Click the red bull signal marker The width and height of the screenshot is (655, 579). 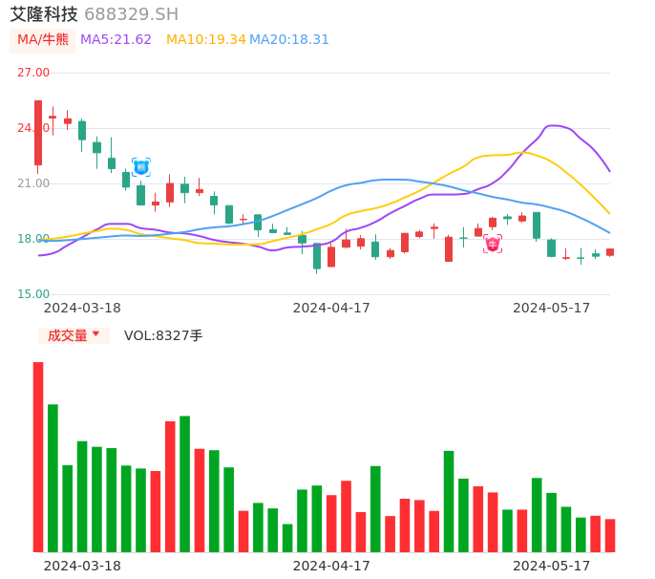click(493, 244)
